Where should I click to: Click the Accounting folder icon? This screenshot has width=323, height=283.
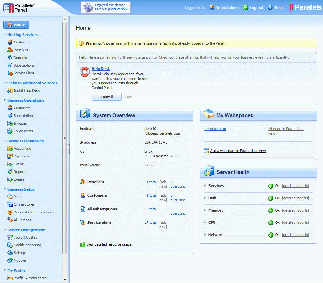point(10,148)
